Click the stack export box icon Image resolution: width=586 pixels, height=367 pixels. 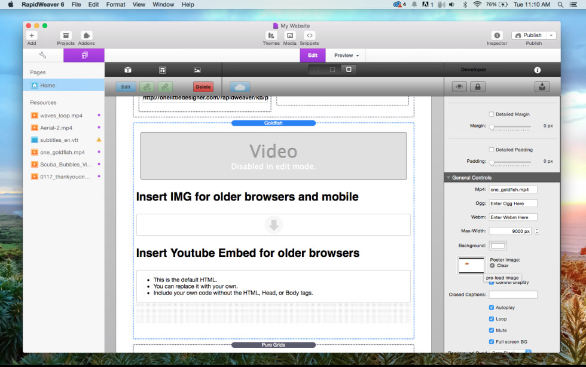click(x=542, y=87)
